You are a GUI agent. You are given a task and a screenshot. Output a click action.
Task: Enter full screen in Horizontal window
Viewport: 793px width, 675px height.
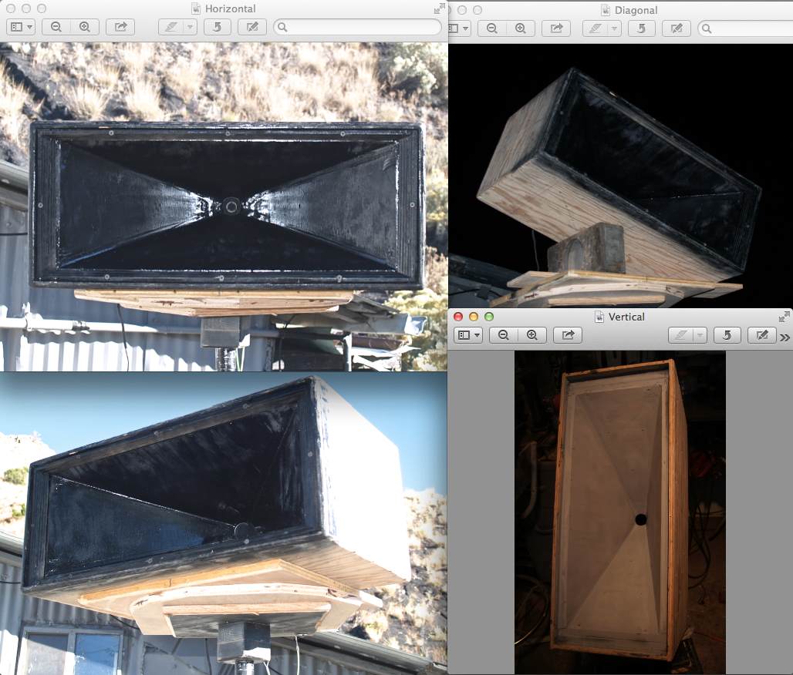(x=440, y=8)
